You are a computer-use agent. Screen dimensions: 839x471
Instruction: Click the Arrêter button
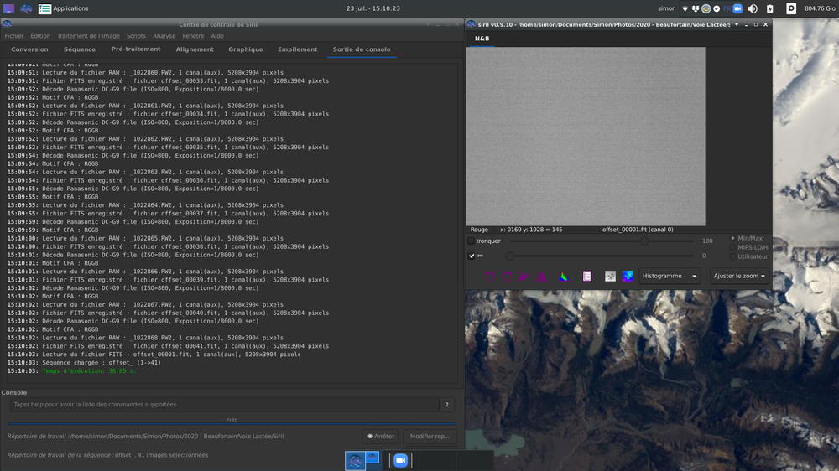pyautogui.click(x=381, y=436)
